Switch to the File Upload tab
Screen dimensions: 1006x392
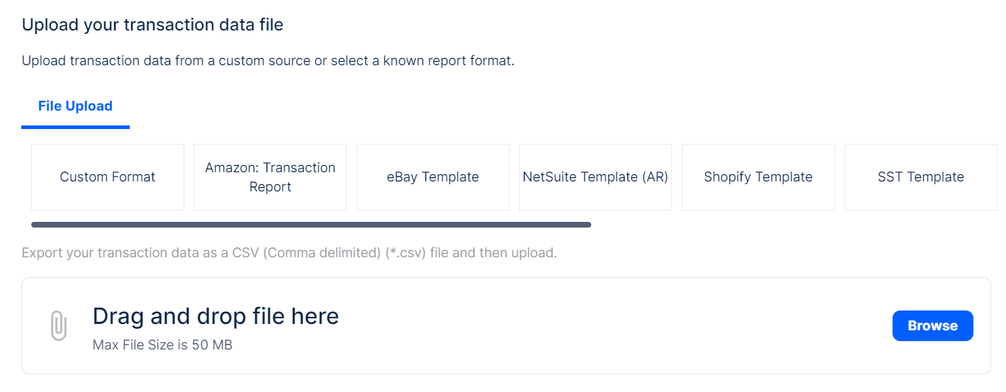coord(75,106)
